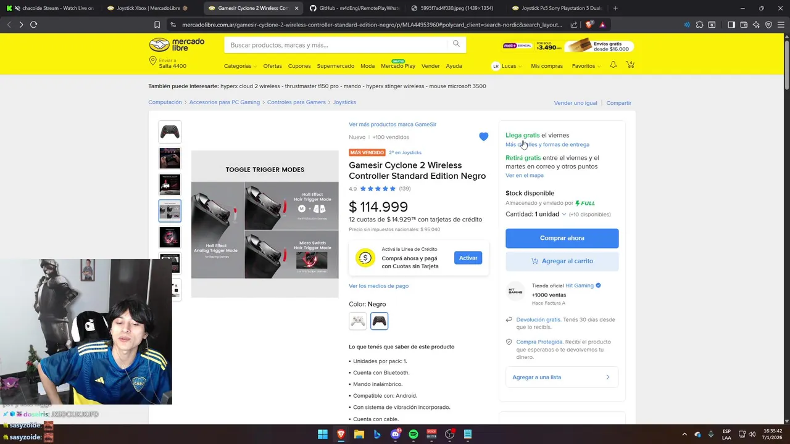Open Ver los medios de pago link
Image resolution: width=790 pixels, height=444 pixels.
[x=378, y=286]
